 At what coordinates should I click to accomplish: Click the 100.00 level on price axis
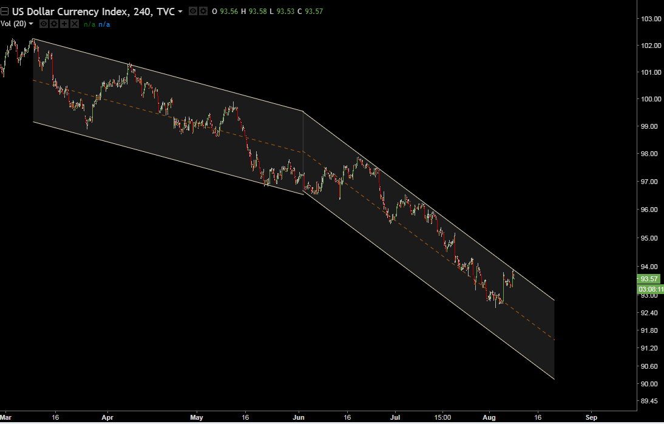649,99
